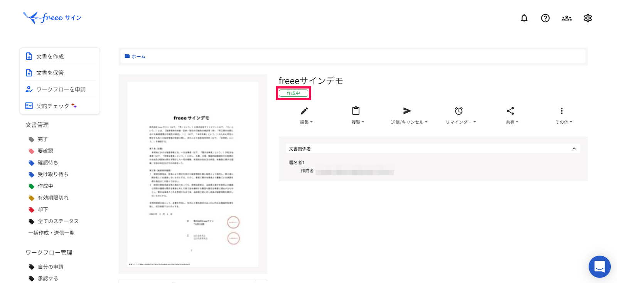The image size is (617, 283).
Task: Filter documents by 完了 label
Action: 42,139
